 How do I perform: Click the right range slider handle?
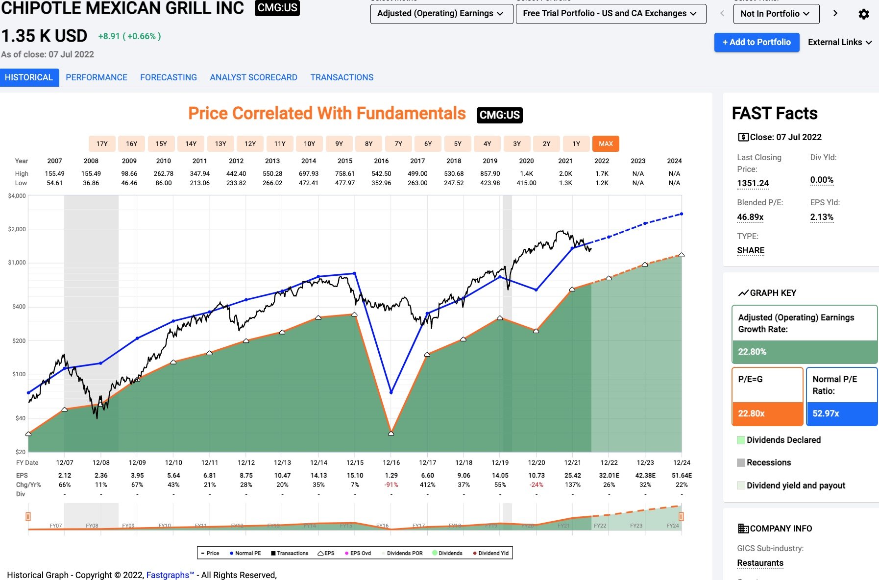point(681,516)
